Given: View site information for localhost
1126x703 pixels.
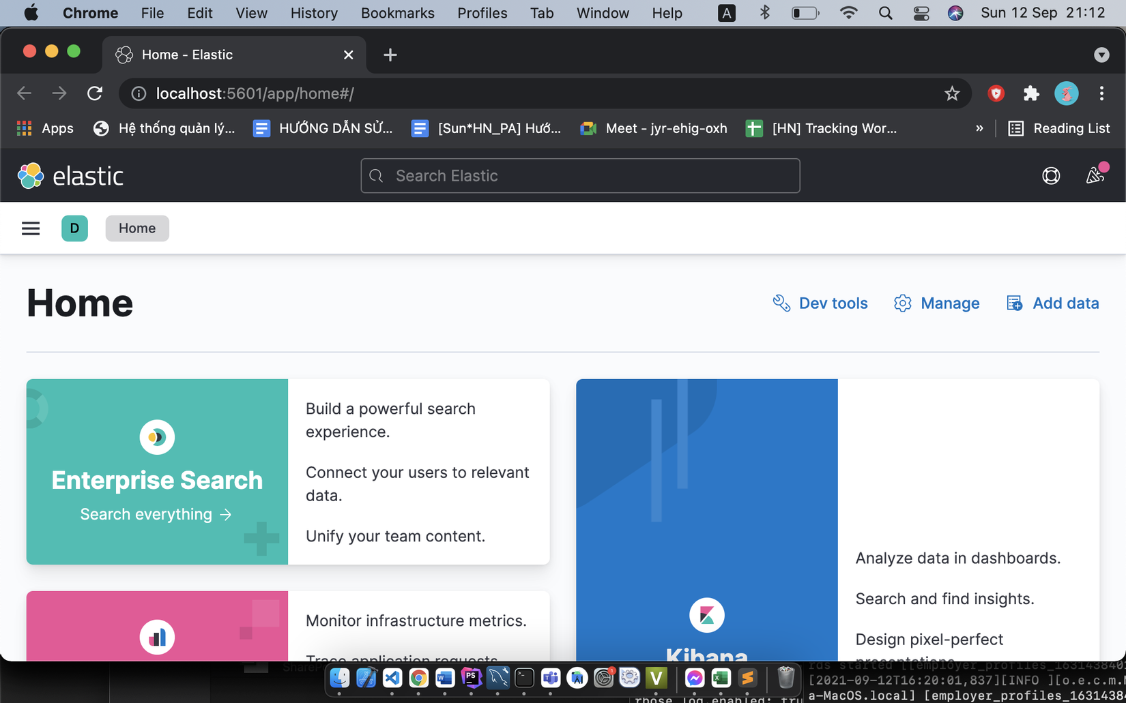Looking at the screenshot, I should 139,93.
